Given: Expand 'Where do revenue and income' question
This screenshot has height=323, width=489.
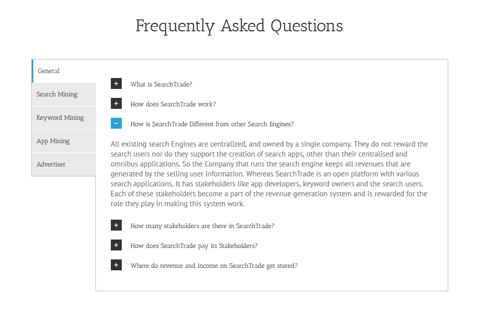Looking at the screenshot, I should pyautogui.click(x=214, y=266).
